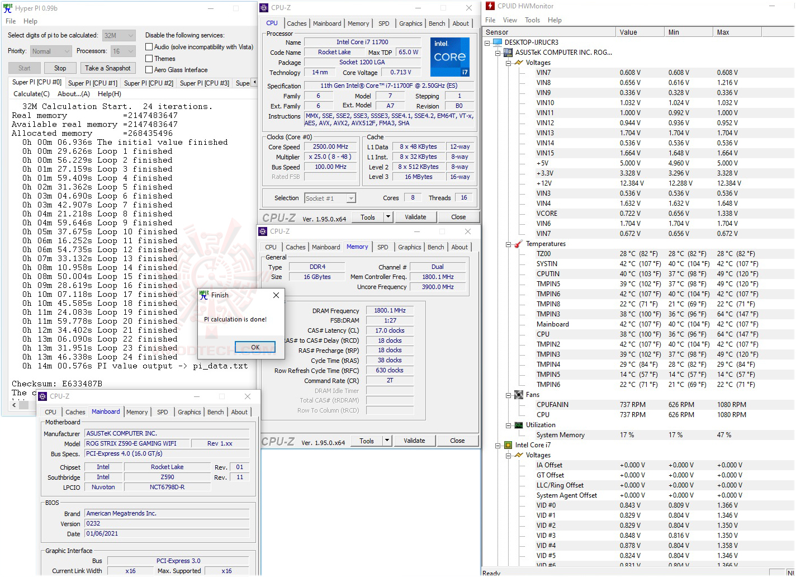Collapse the Fans section in HWMonitor
Image resolution: width=796 pixels, height=577 pixels.
pos(509,395)
